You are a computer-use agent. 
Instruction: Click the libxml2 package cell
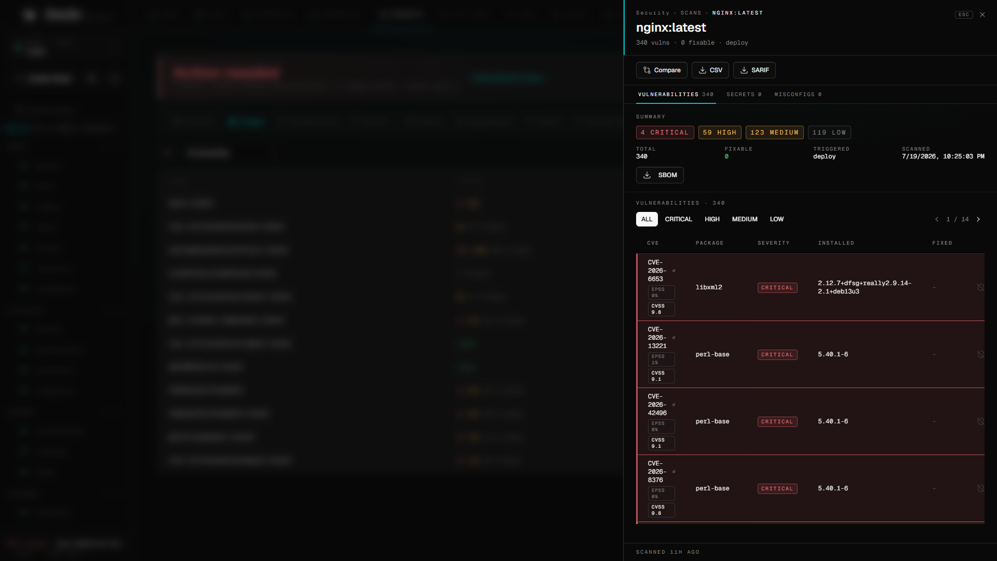pos(709,287)
